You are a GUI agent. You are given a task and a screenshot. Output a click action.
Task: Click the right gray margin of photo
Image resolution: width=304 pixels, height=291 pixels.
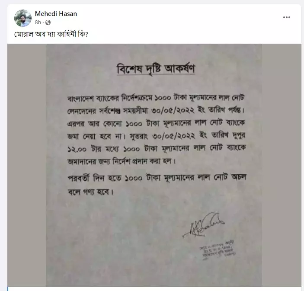click(x=282, y=165)
